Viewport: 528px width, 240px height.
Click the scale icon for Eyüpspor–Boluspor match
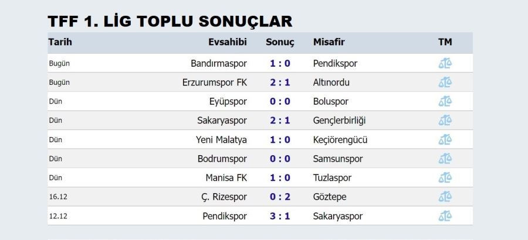click(445, 101)
